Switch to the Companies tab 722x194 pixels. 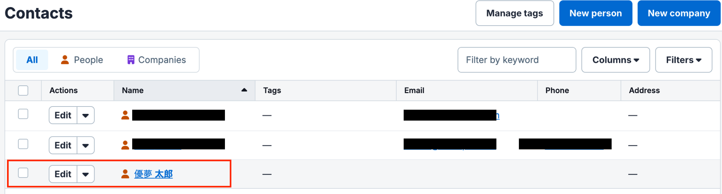157,60
